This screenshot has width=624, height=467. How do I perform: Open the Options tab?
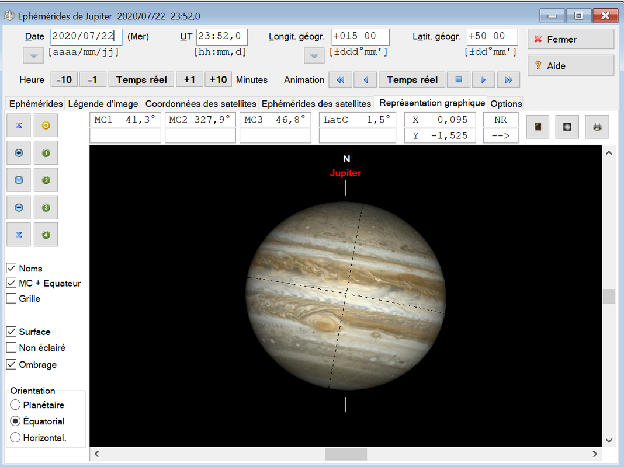click(506, 104)
